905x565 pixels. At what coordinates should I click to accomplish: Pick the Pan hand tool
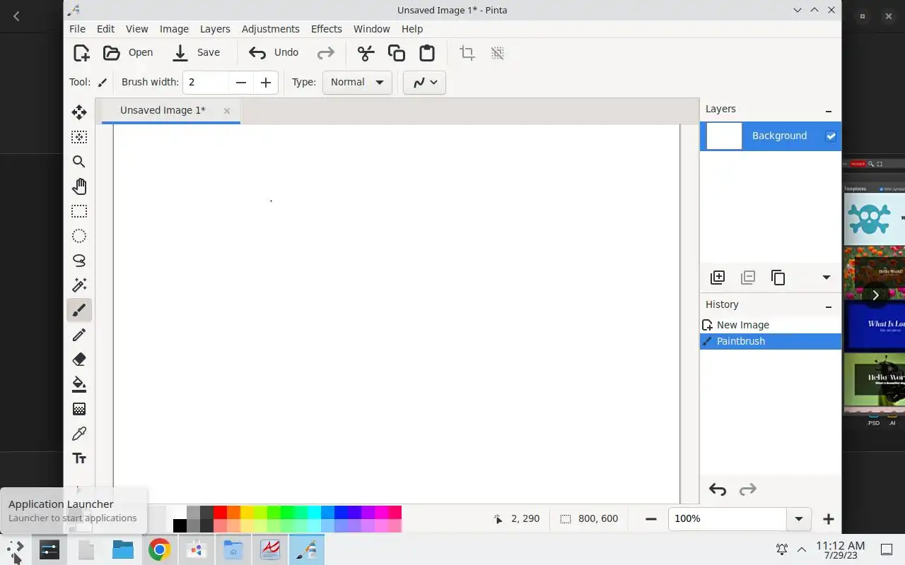click(79, 186)
